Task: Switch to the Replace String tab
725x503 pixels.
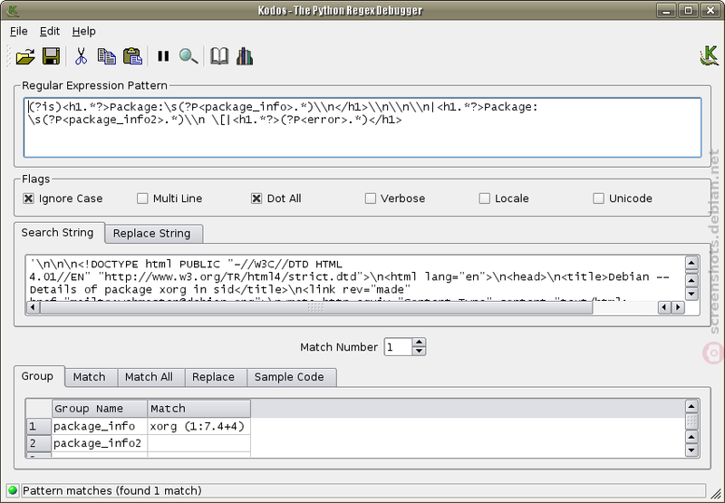Action: (152, 234)
